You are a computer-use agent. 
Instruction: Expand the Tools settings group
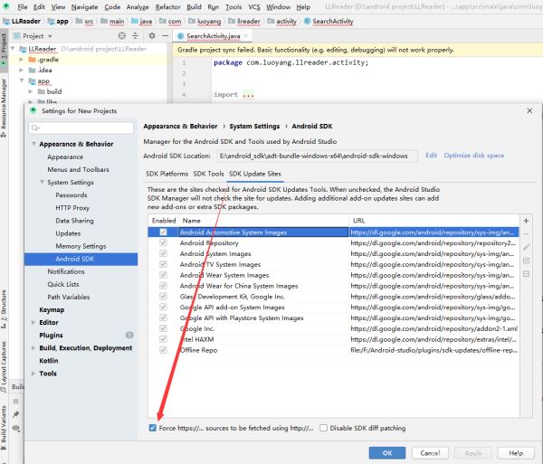pyautogui.click(x=33, y=374)
